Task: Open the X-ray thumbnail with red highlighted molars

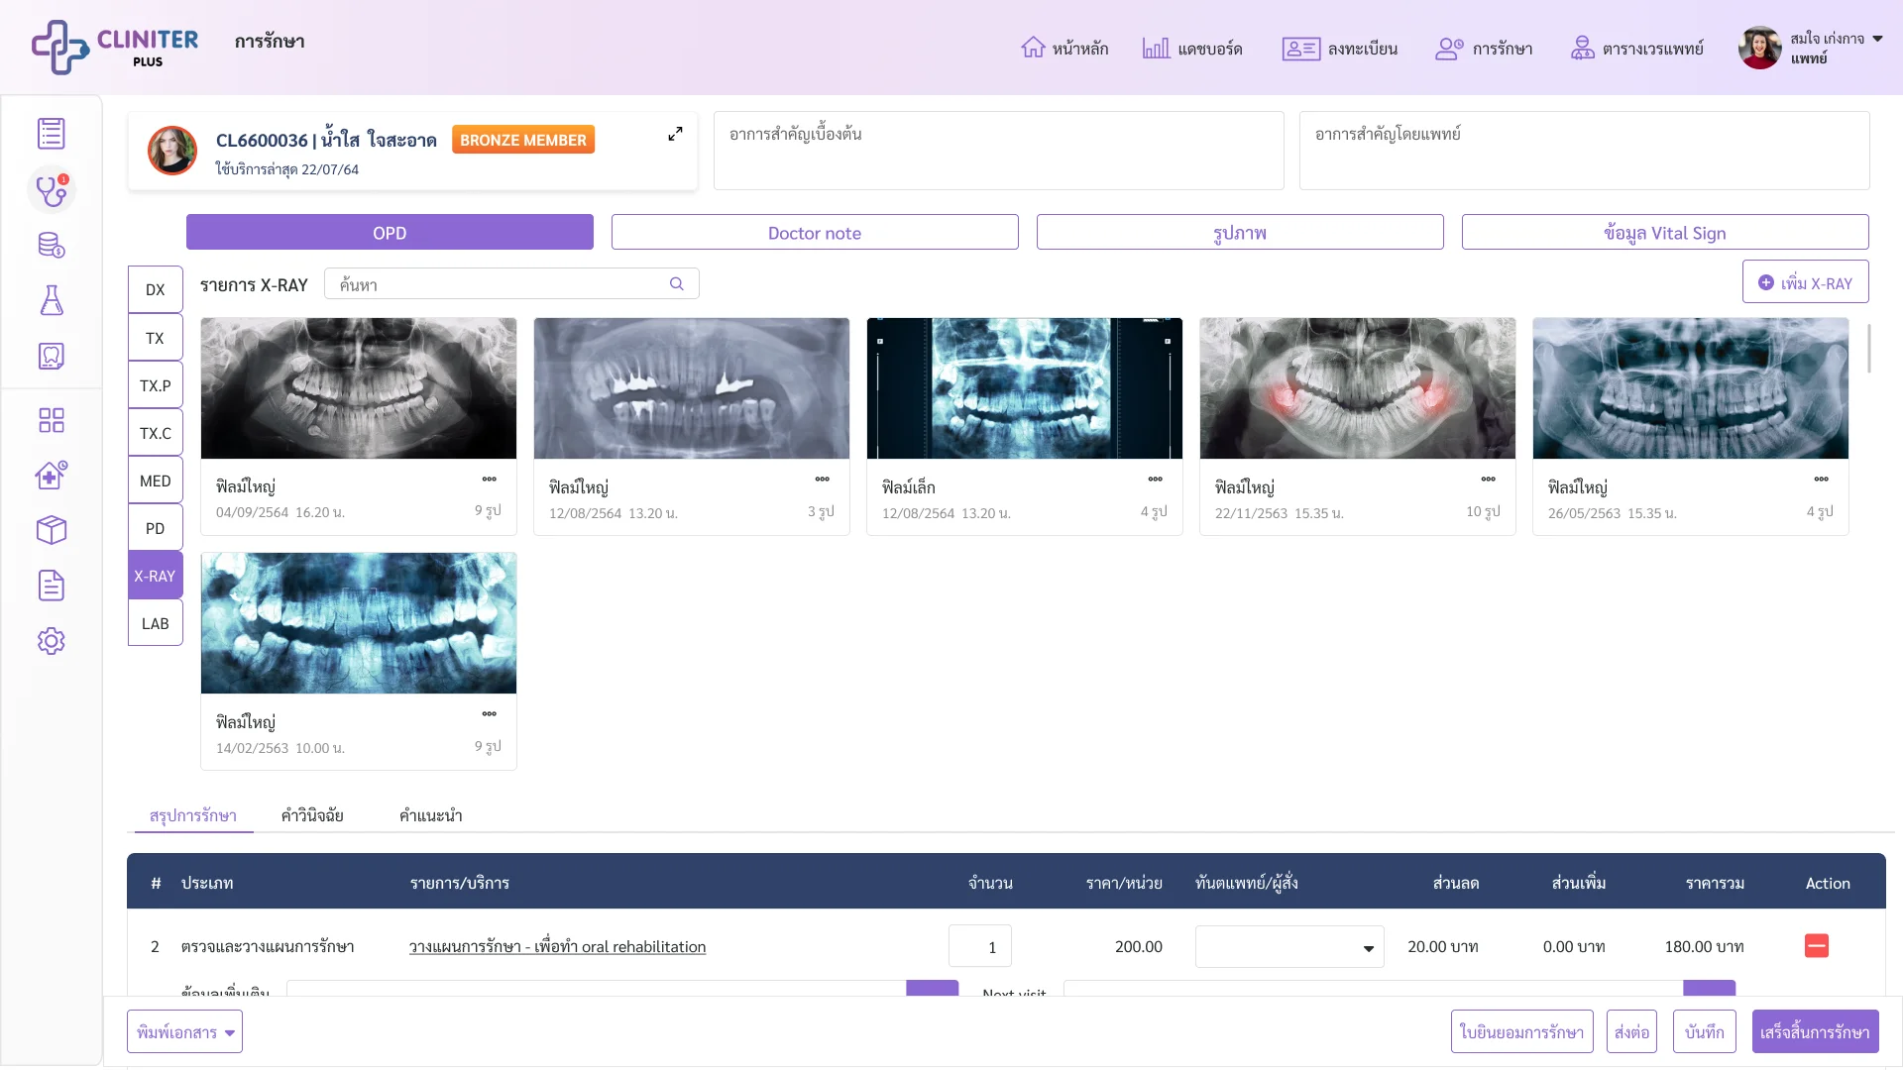Action: 1358,388
